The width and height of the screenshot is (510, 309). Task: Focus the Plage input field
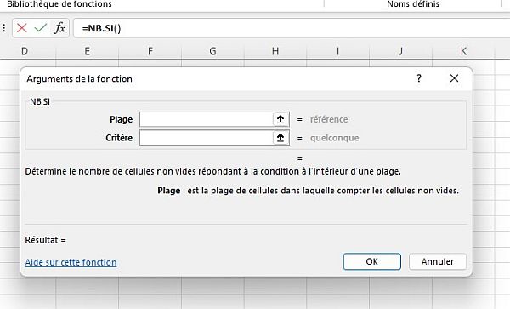point(207,119)
